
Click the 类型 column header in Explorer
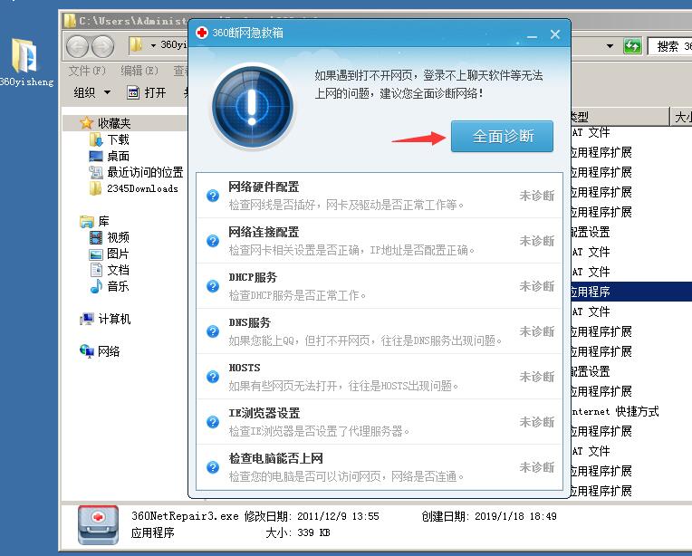coord(620,117)
